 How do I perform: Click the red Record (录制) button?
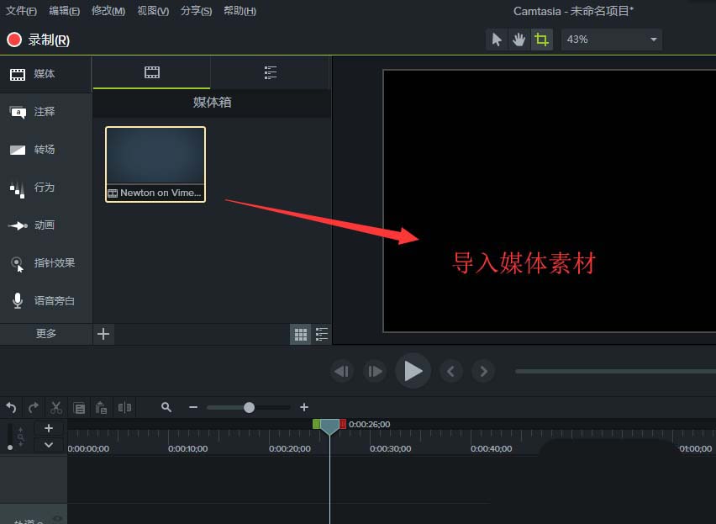pyautogui.click(x=39, y=40)
